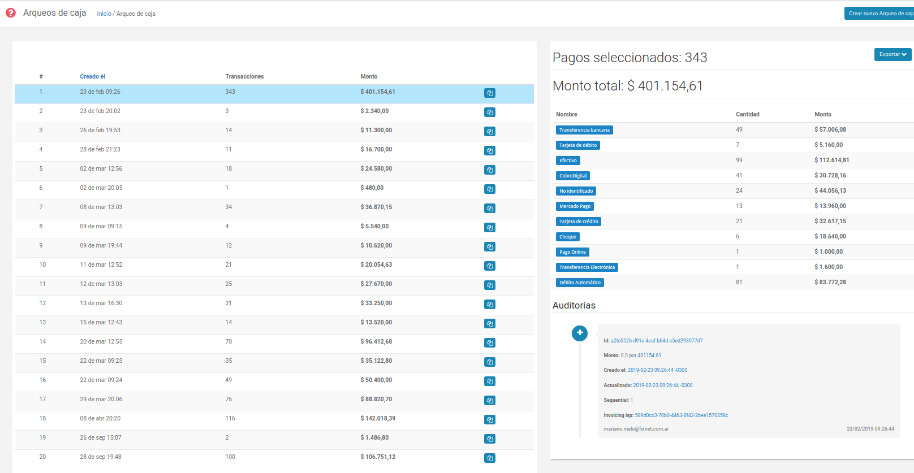This screenshot has height=473, width=914.
Task: Click the Efectivo payment tag
Action: click(x=568, y=160)
